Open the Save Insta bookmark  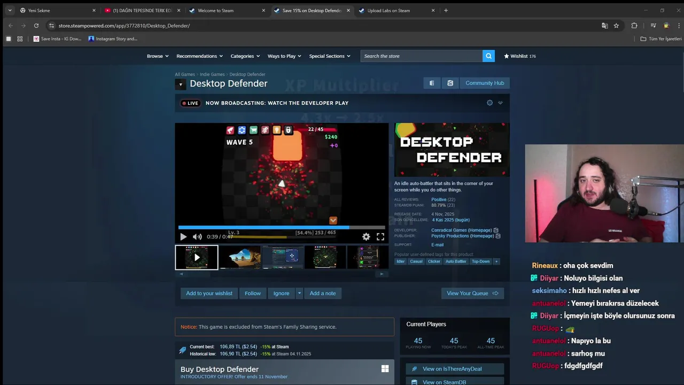tap(57, 38)
